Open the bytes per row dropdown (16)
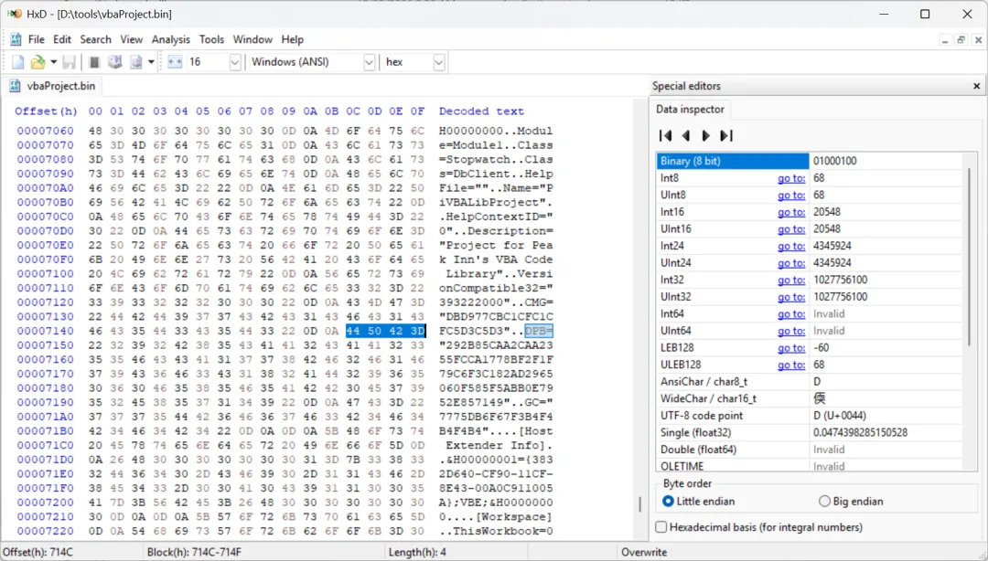Screen dimensions: 988x561 click(x=235, y=62)
